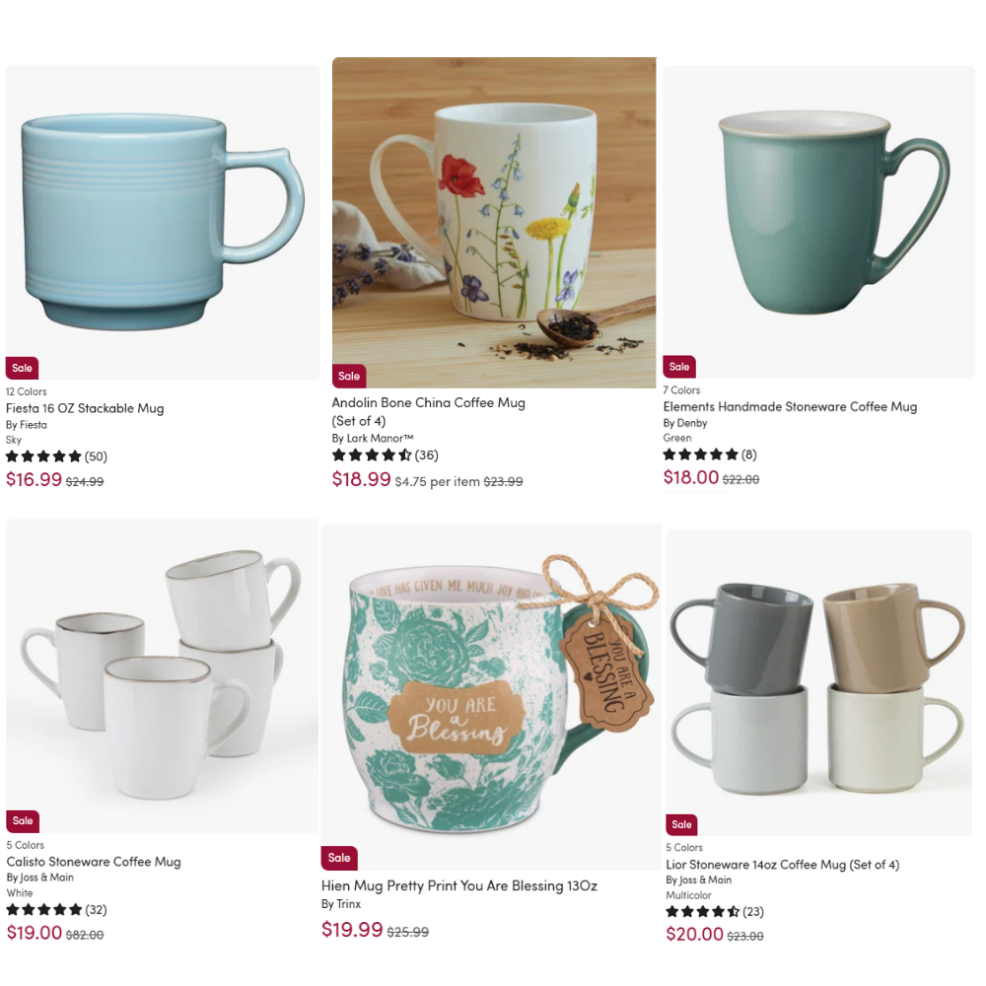Open the Lior multicolor mug set photo

(x=818, y=682)
